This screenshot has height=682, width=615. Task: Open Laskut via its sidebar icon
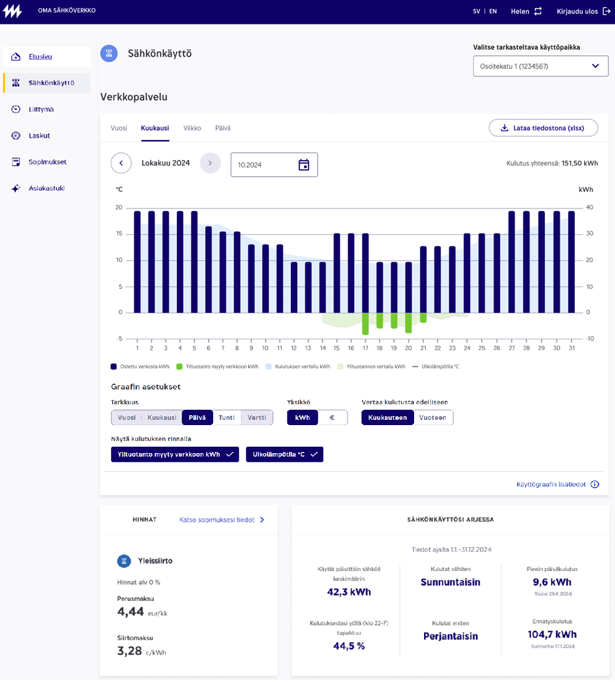tap(16, 135)
